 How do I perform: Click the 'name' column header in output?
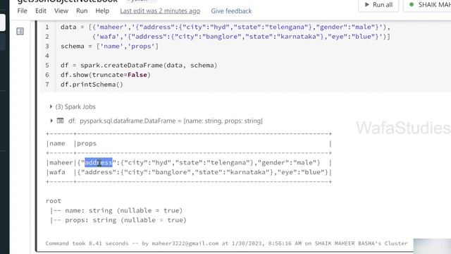(x=57, y=143)
